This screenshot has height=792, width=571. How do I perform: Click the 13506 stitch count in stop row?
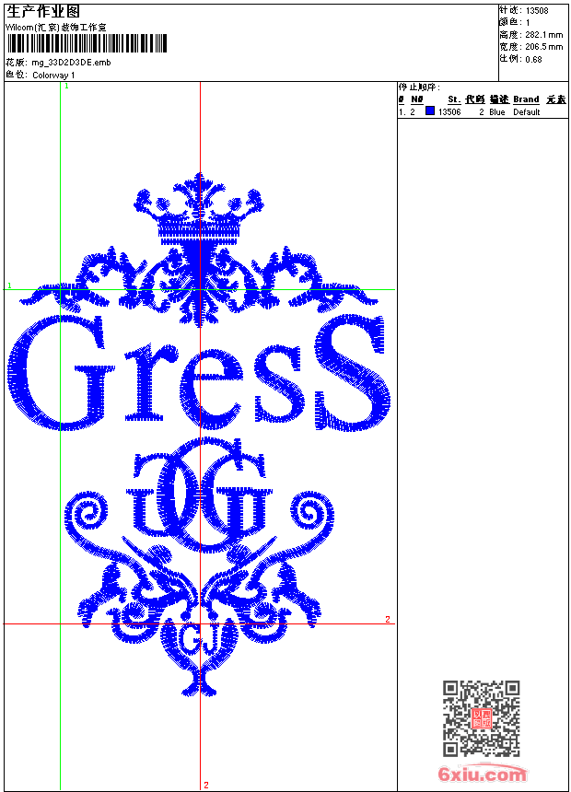[x=449, y=112]
